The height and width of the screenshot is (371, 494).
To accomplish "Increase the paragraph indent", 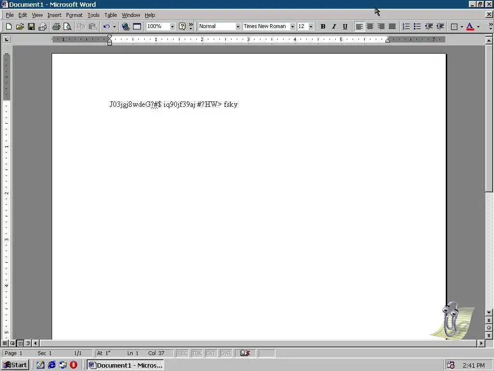I will [x=440, y=27].
